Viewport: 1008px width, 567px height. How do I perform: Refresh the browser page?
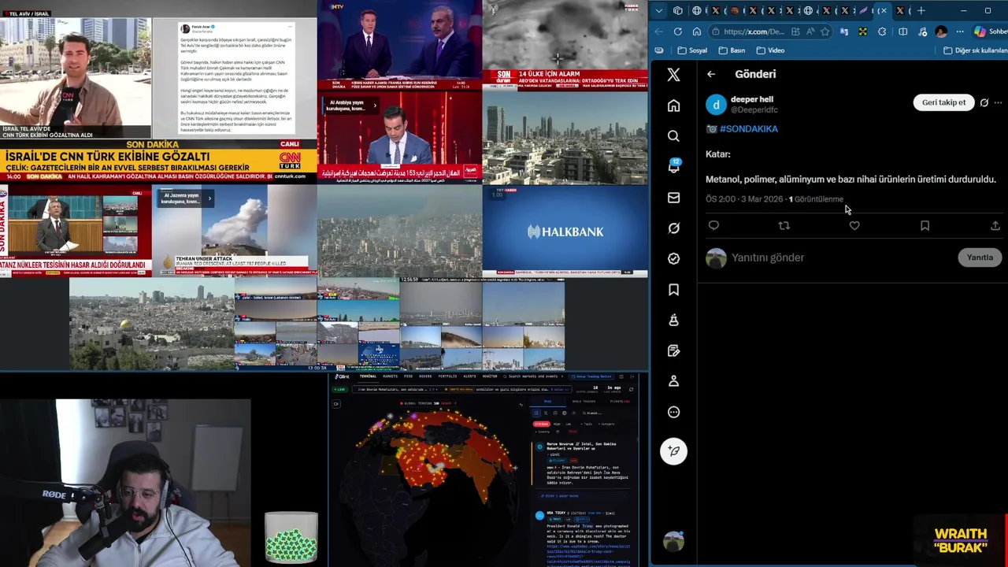(678, 31)
